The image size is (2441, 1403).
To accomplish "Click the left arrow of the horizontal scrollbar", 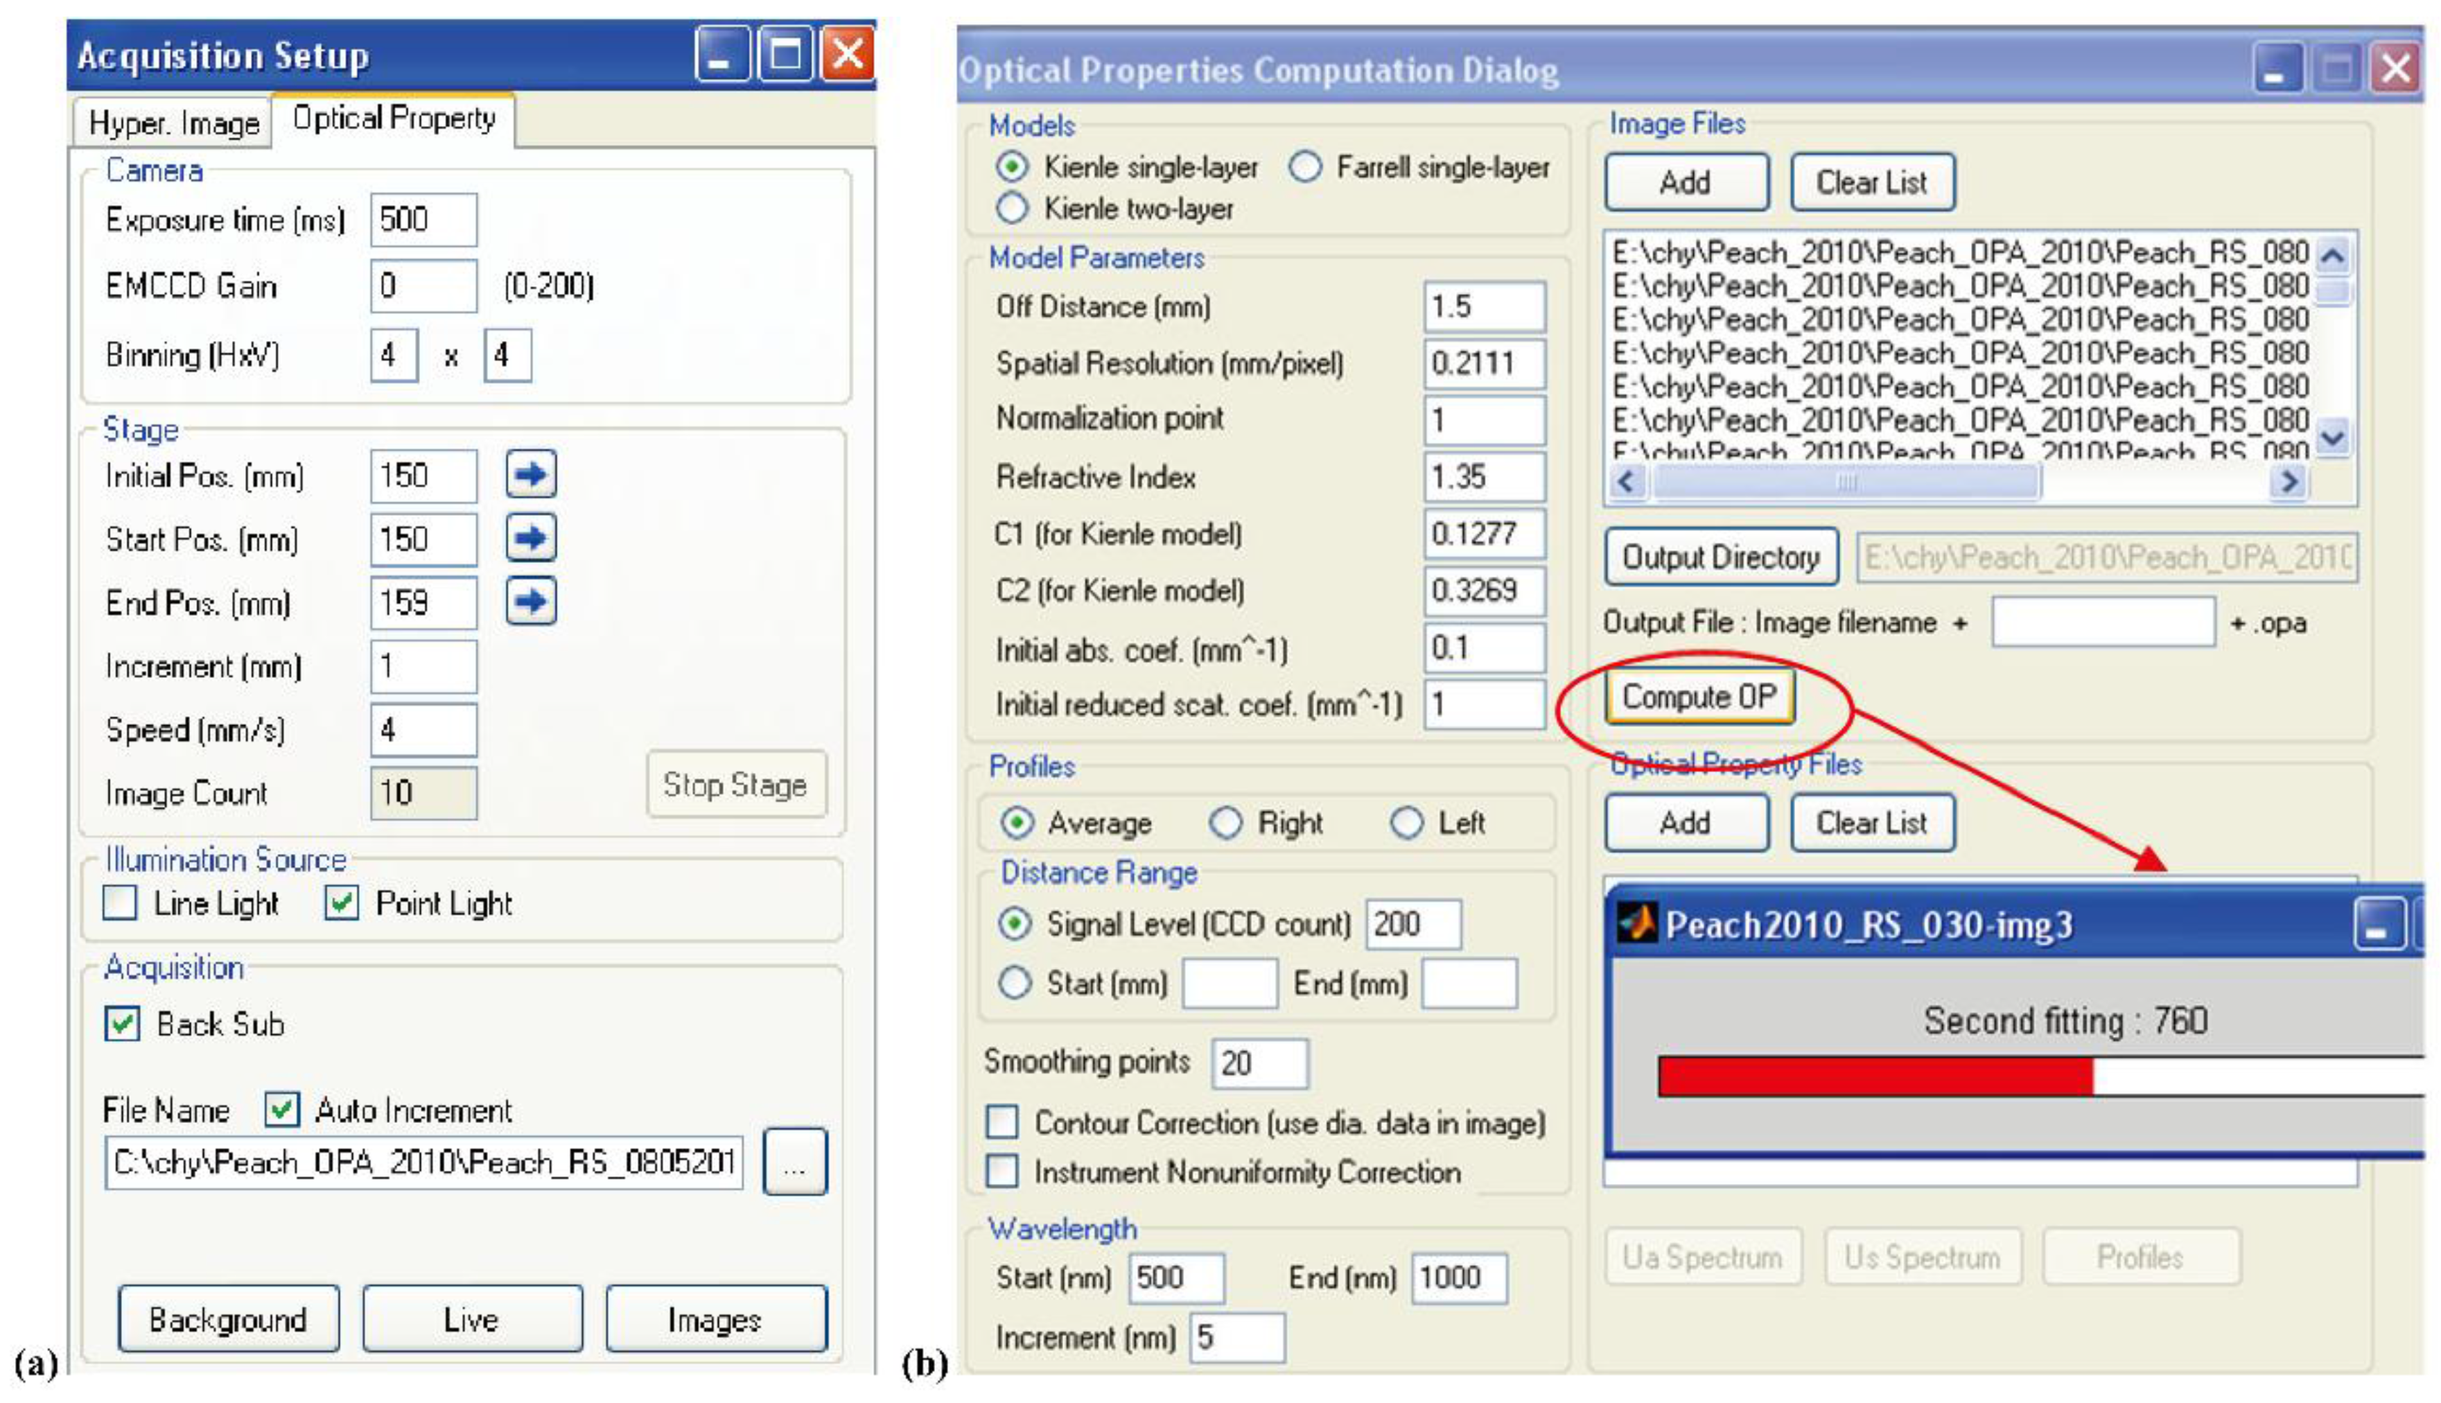I will 1627,482.
